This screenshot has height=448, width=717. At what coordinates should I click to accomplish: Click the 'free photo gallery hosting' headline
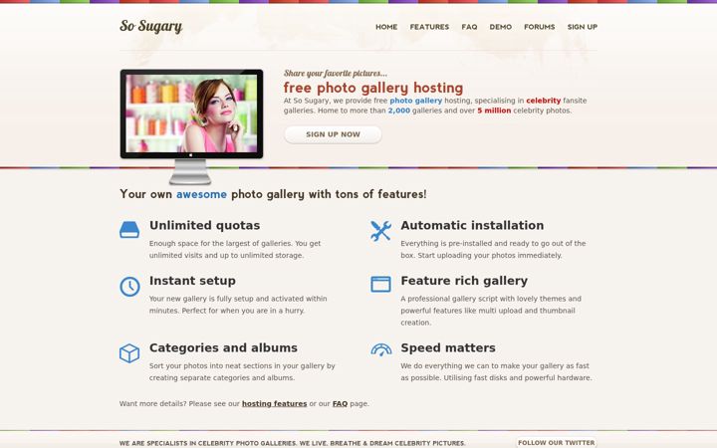click(373, 88)
